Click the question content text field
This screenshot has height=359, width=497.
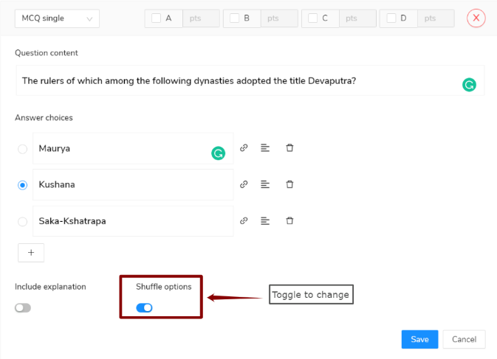coord(250,80)
